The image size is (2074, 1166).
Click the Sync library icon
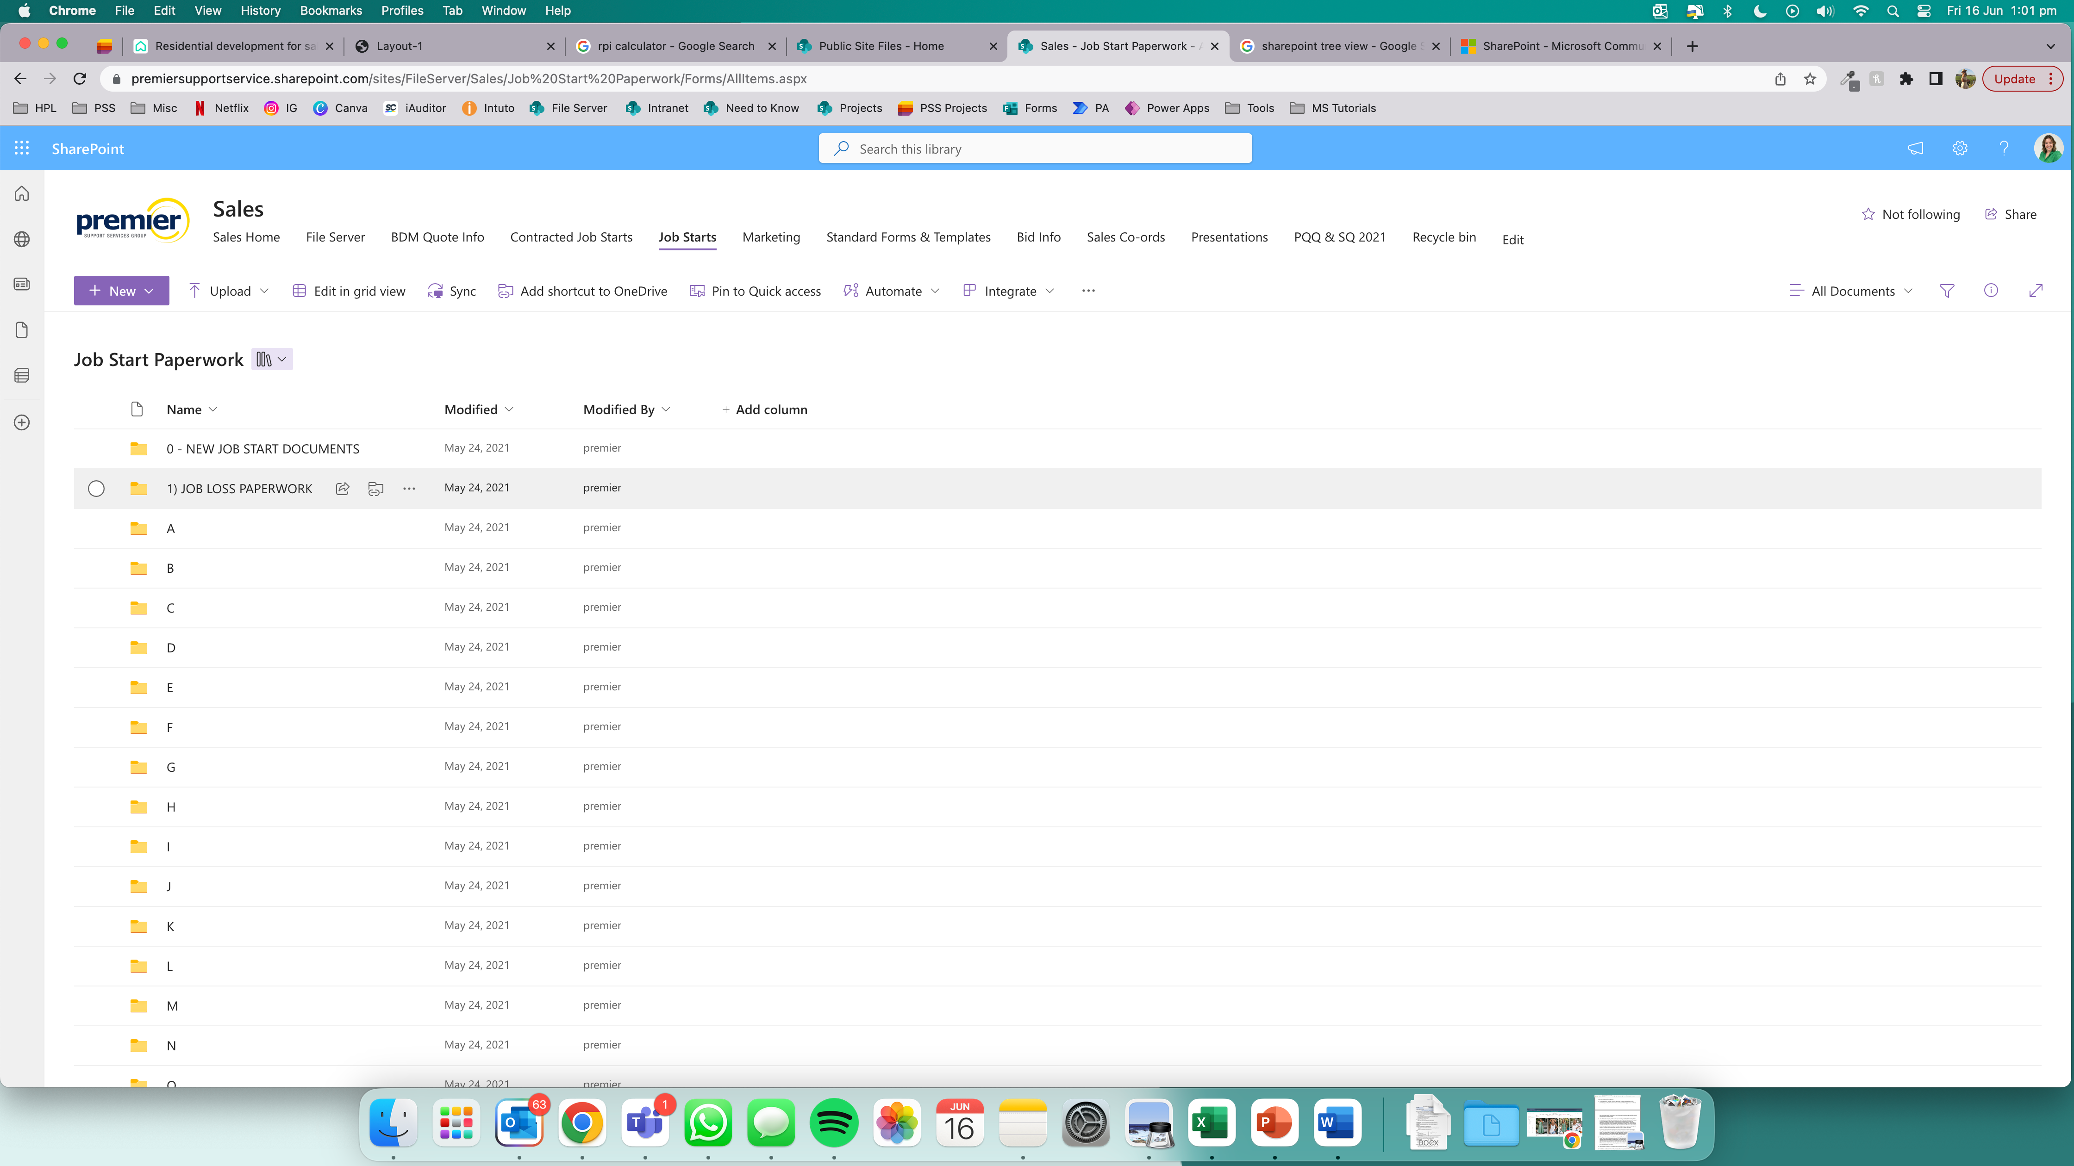click(437, 291)
